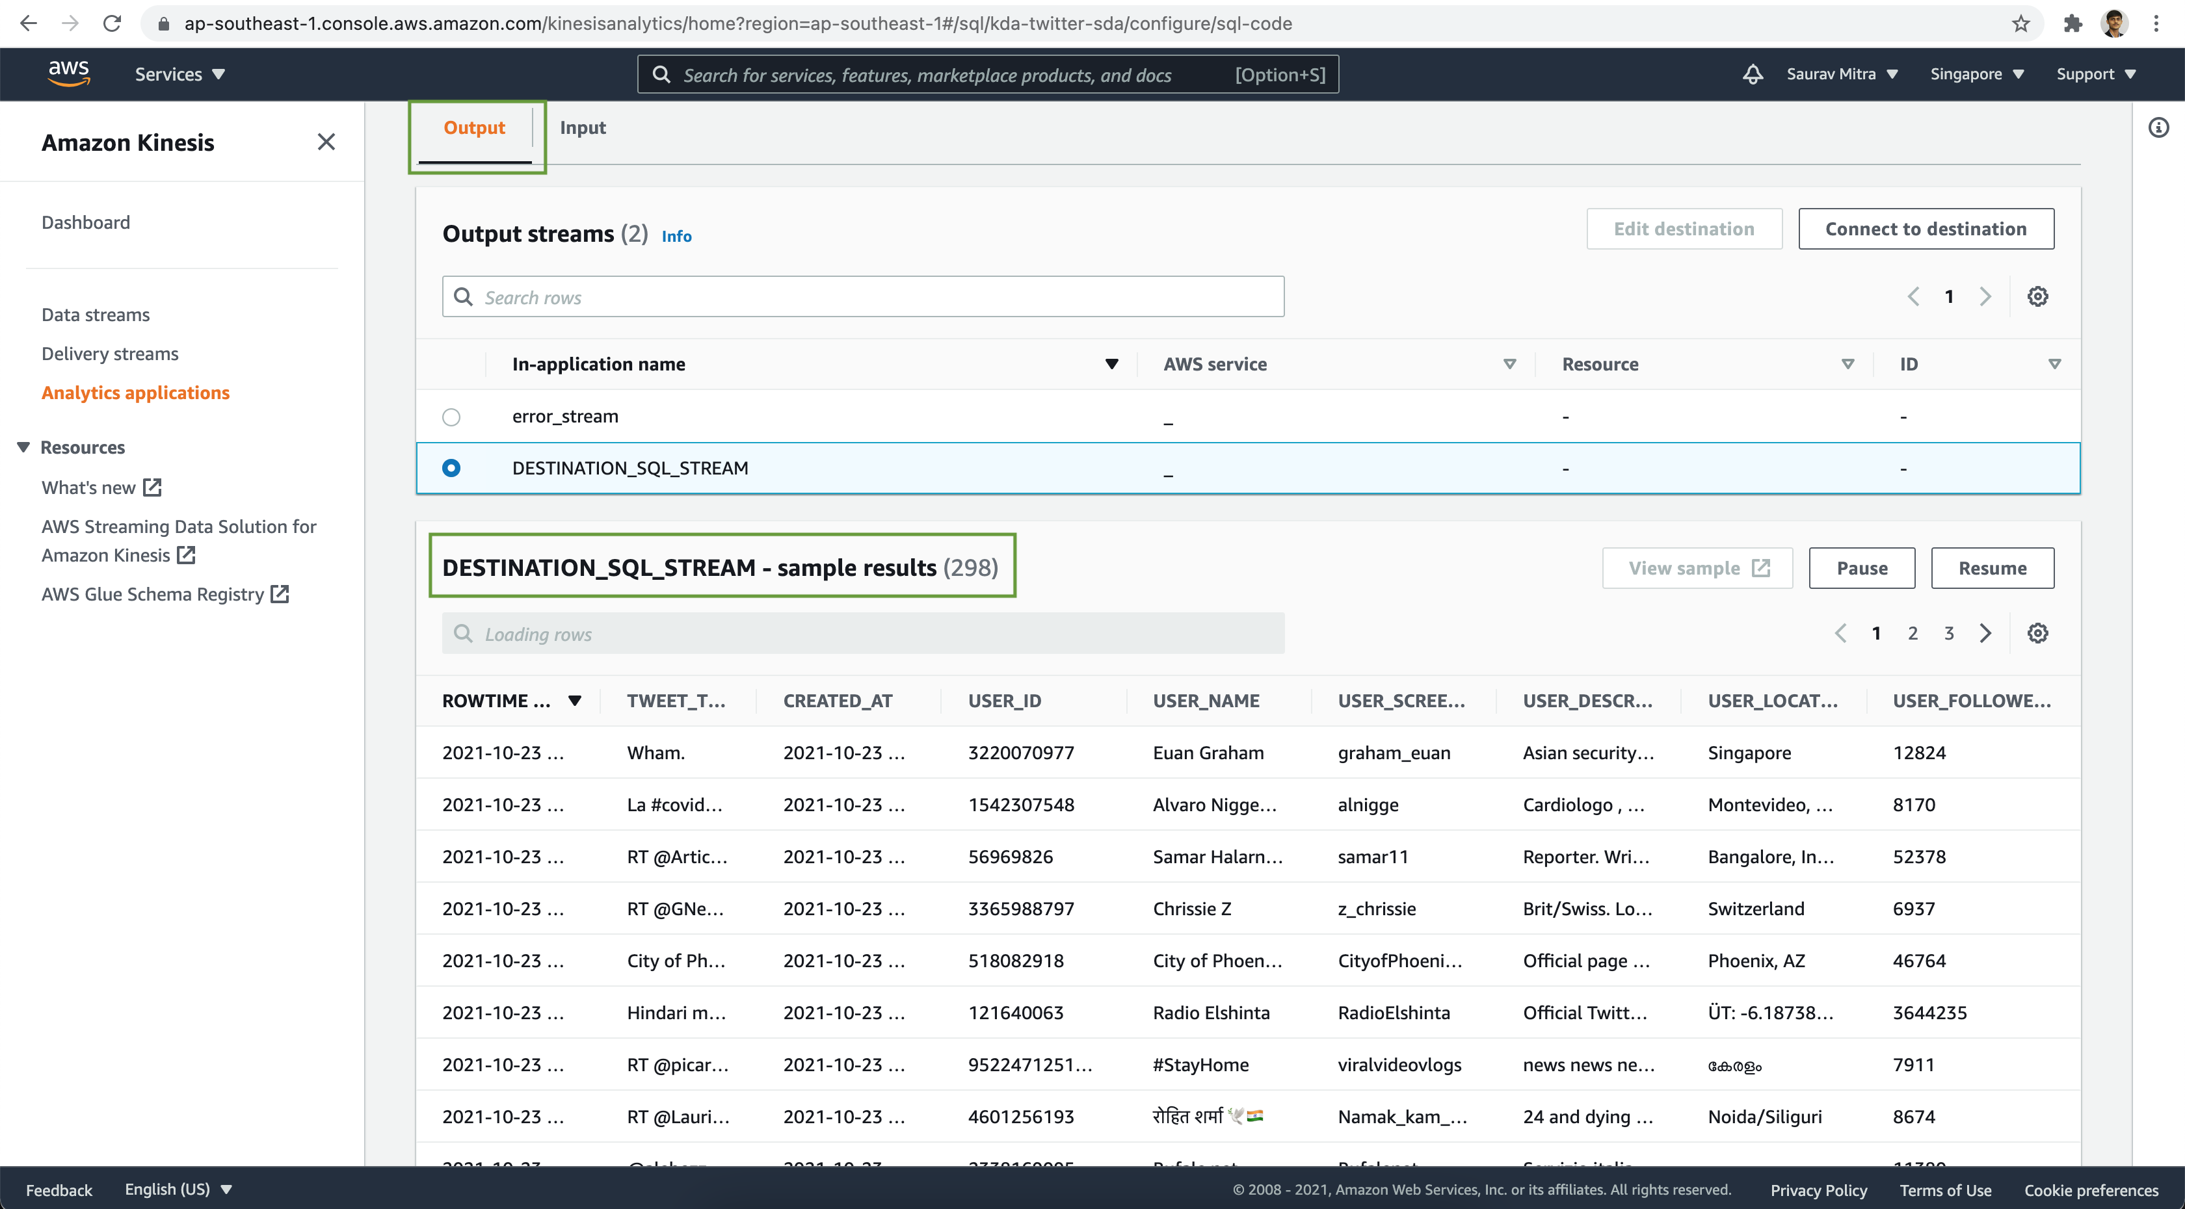Switch to Output tab
The image size is (2185, 1209).
[474, 128]
